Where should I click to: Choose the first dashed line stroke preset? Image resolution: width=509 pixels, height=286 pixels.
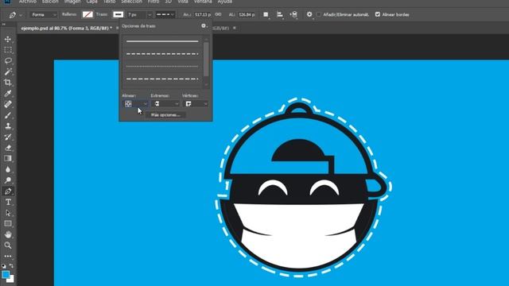[x=162, y=54]
